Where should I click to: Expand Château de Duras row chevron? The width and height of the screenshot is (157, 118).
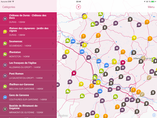click(x=53, y=19)
